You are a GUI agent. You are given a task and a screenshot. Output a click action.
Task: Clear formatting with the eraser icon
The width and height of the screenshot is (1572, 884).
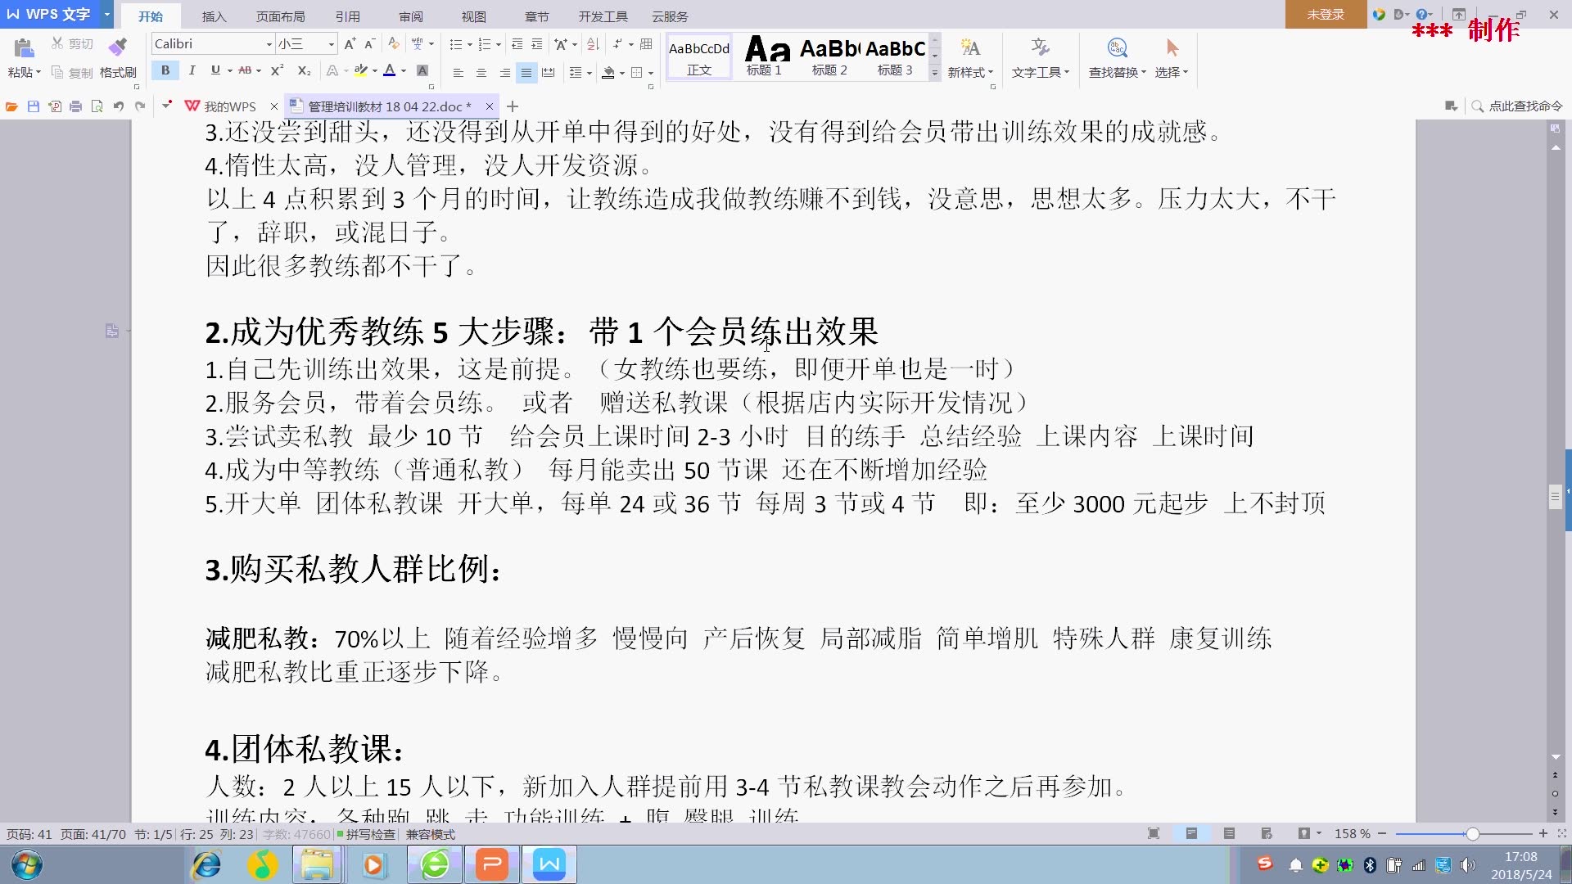pos(394,44)
